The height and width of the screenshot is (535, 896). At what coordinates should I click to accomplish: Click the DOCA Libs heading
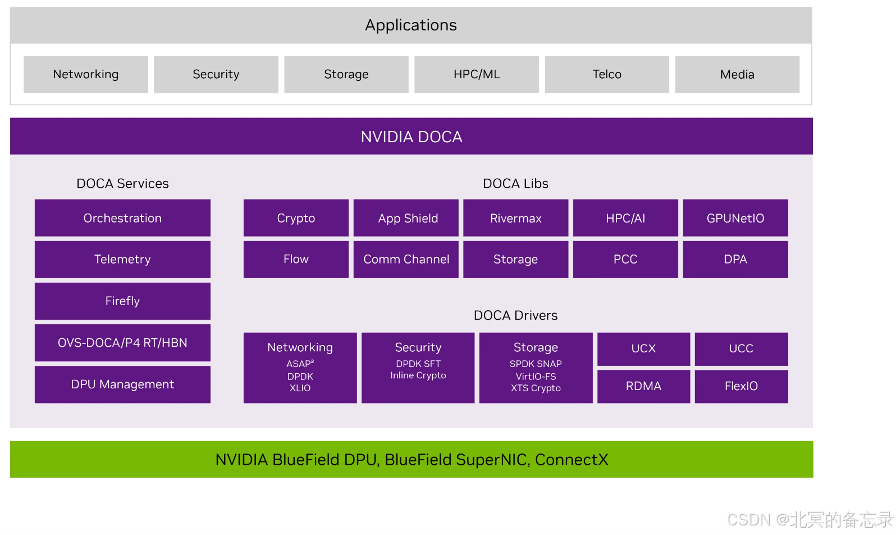515,184
